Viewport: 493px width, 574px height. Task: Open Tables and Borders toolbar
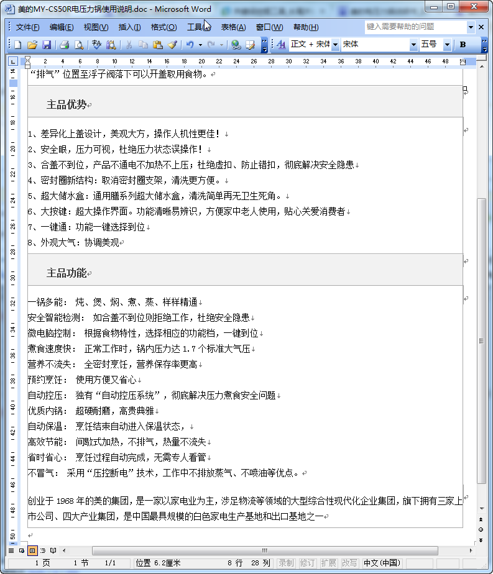(250, 45)
